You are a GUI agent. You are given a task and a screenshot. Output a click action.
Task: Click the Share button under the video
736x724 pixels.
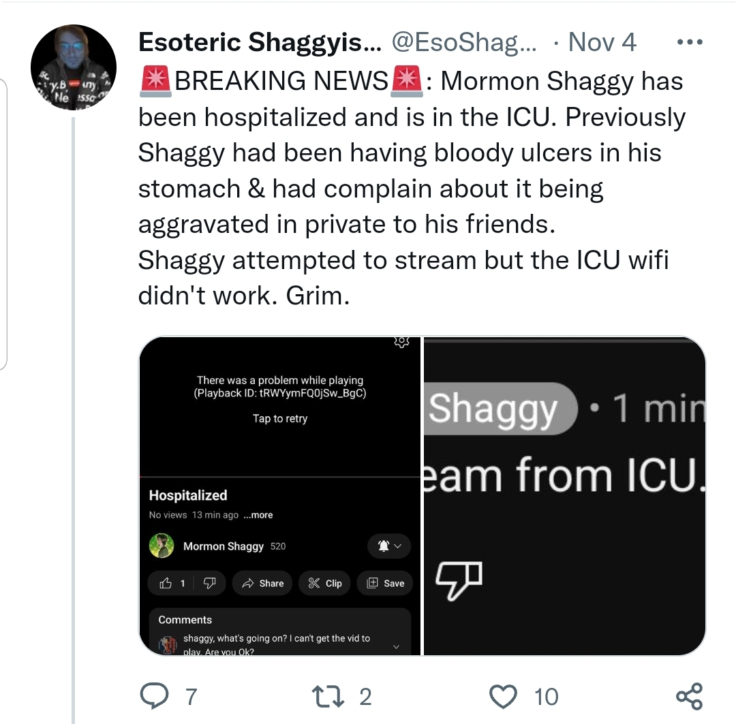pos(262,583)
